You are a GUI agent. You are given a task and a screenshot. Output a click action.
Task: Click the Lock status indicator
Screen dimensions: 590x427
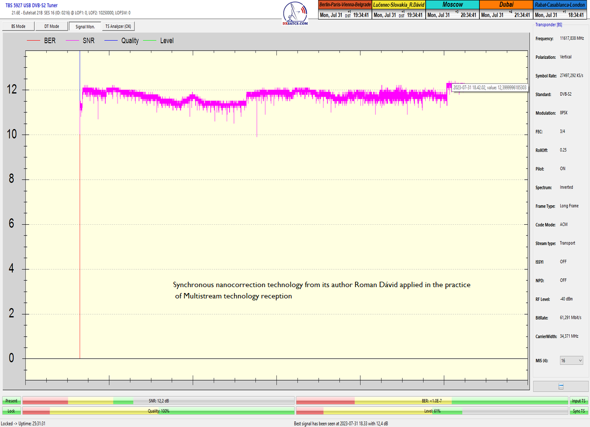[x=11, y=411]
